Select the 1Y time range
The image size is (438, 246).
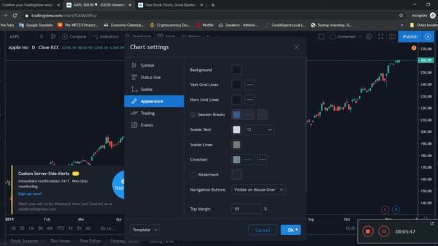click(70, 228)
